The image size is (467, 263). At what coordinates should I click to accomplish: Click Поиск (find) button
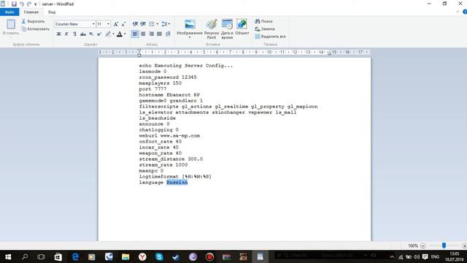point(263,21)
